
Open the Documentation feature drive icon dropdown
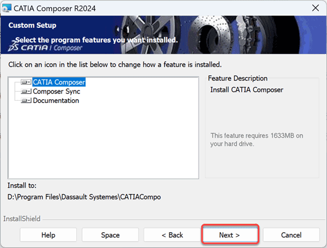(26, 100)
